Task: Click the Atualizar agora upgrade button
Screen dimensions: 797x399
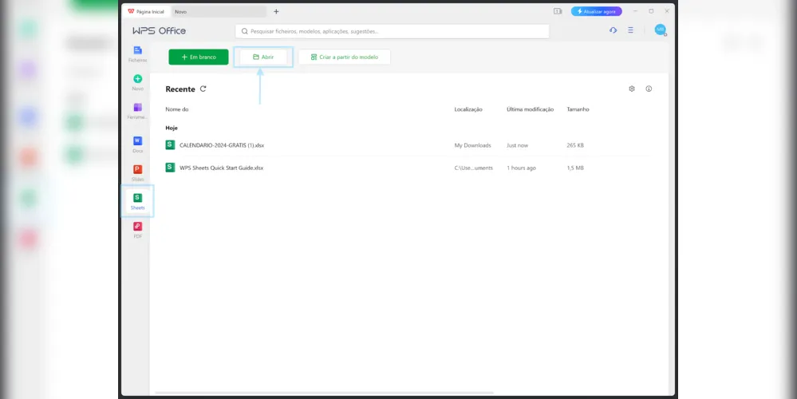Action: tap(596, 11)
